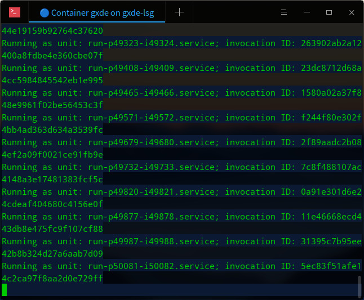Click the green cursor block at the prompt
364x300 pixels.
pyautogui.click(x=5, y=290)
